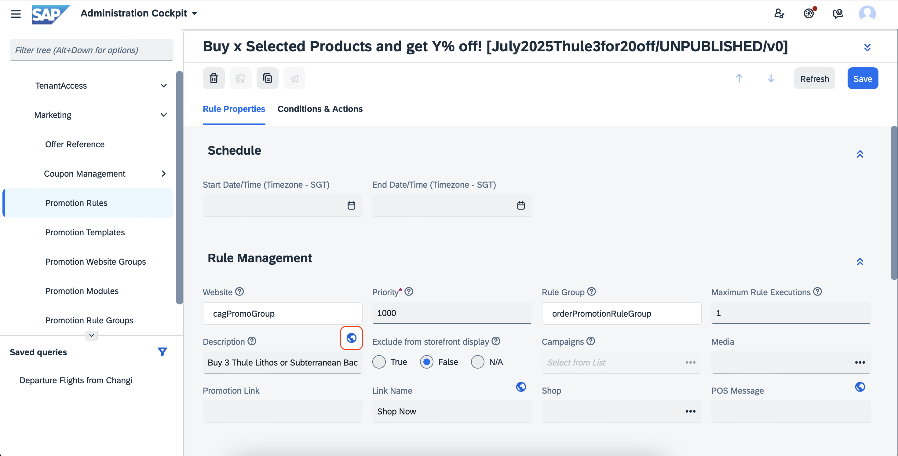The width and height of the screenshot is (898, 456).
Task: Collapse the Rule Management section
Action: coord(860,261)
